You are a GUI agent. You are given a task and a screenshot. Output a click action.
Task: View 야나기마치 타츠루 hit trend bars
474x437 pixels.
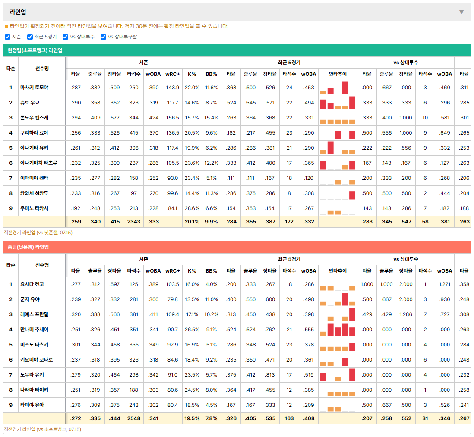(338, 163)
